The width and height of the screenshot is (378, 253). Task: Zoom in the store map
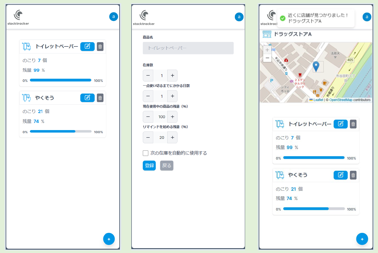267,50
